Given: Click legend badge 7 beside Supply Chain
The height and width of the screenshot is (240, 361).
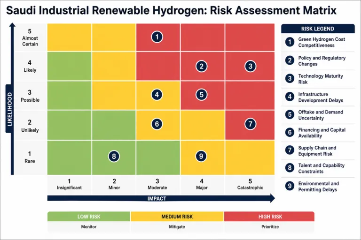Looking at the screenshot, I should [290, 150].
